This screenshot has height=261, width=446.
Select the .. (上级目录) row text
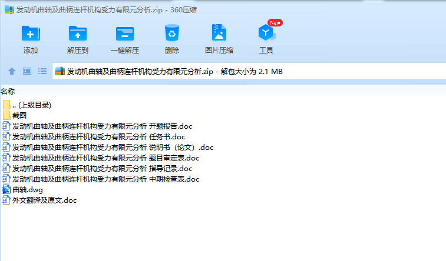click(x=32, y=105)
